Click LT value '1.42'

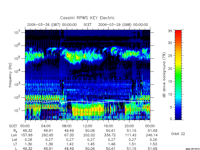pos(70,144)
